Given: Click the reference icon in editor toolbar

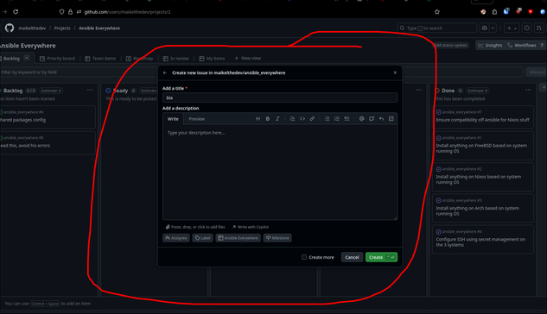Looking at the screenshot, I should click(372, 119).
